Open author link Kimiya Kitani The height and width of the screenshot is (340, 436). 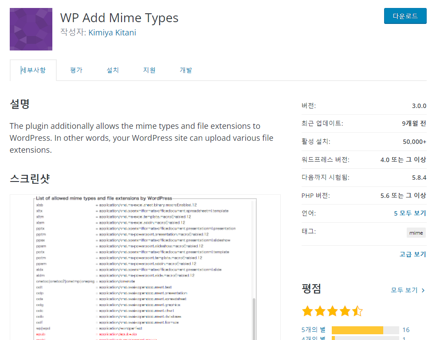[x=112, y=32]
